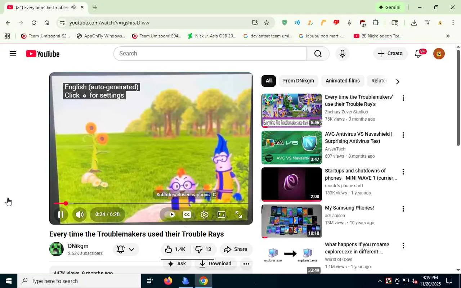This screenshot has height=288, width=461.
Task: Share this video
Action: pyautogui.click(x=236, y=249)
